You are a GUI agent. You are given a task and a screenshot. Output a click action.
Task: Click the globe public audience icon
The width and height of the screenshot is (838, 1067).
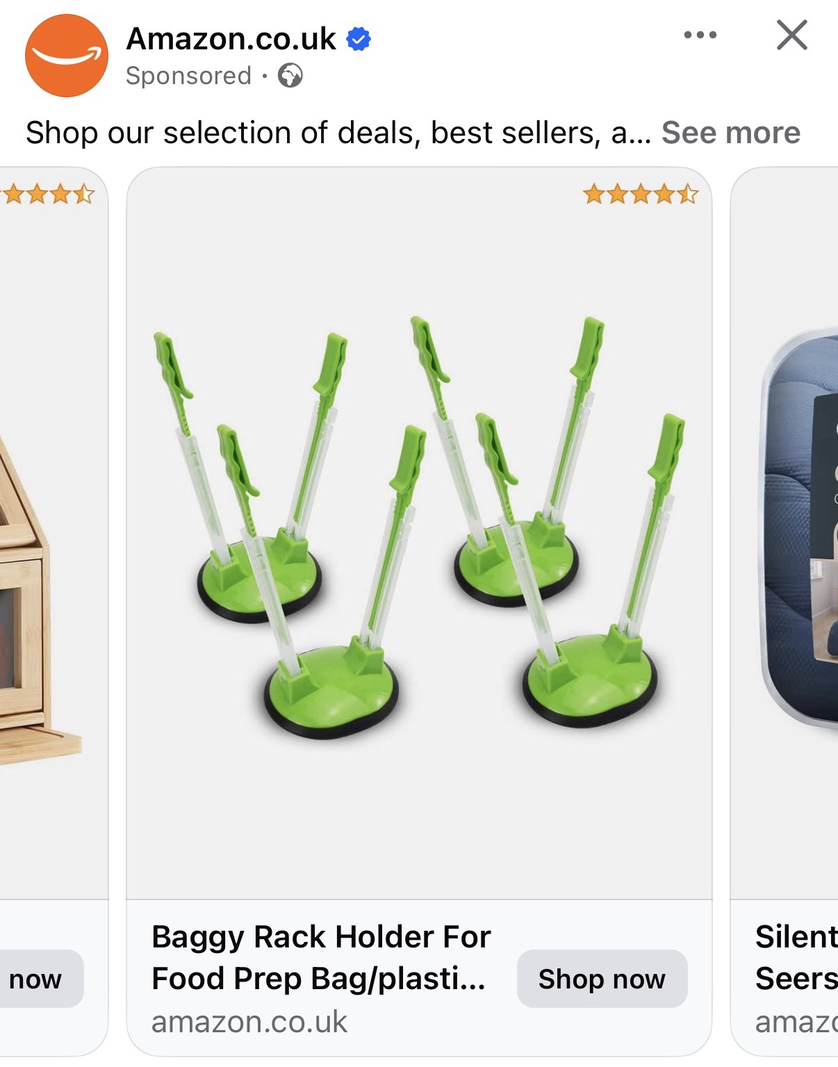290,75
